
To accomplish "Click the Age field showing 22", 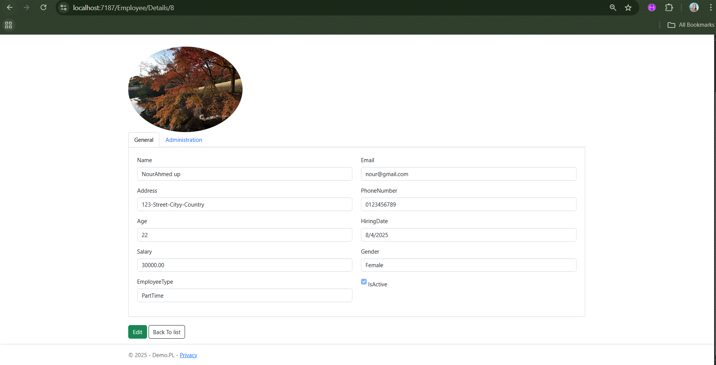I will pyautogui.click(x=245, y=235).
